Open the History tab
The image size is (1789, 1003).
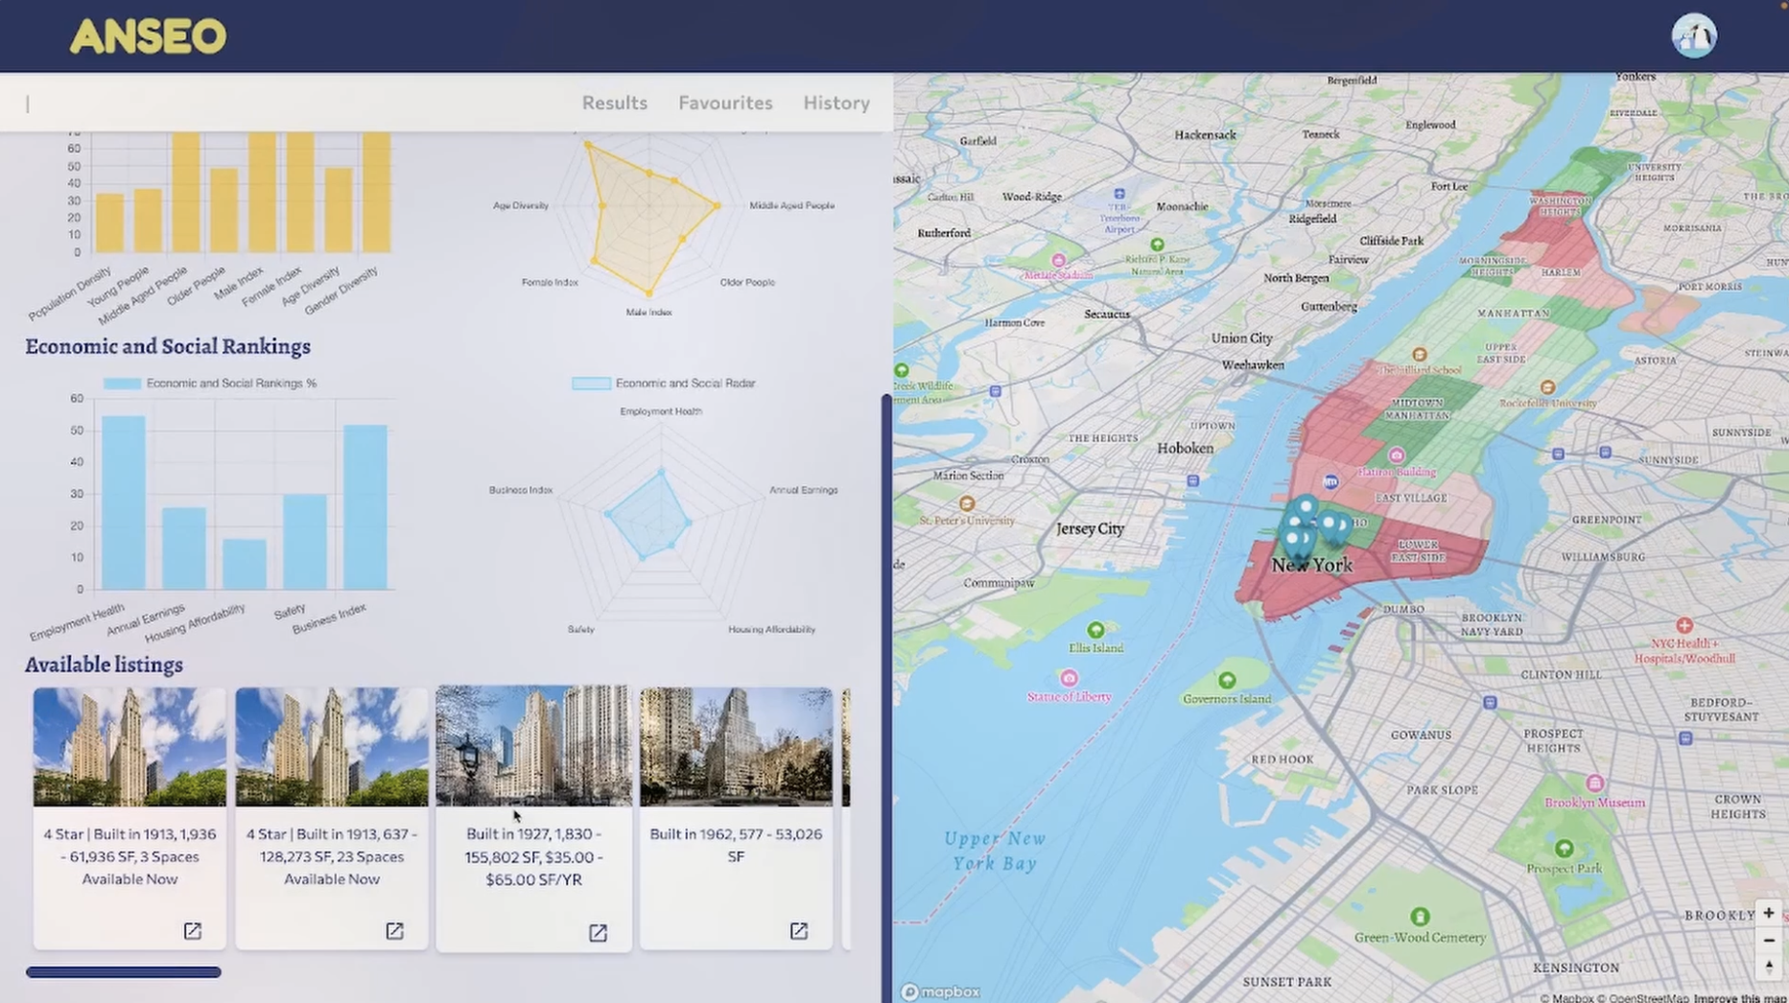tap(836, 103)
